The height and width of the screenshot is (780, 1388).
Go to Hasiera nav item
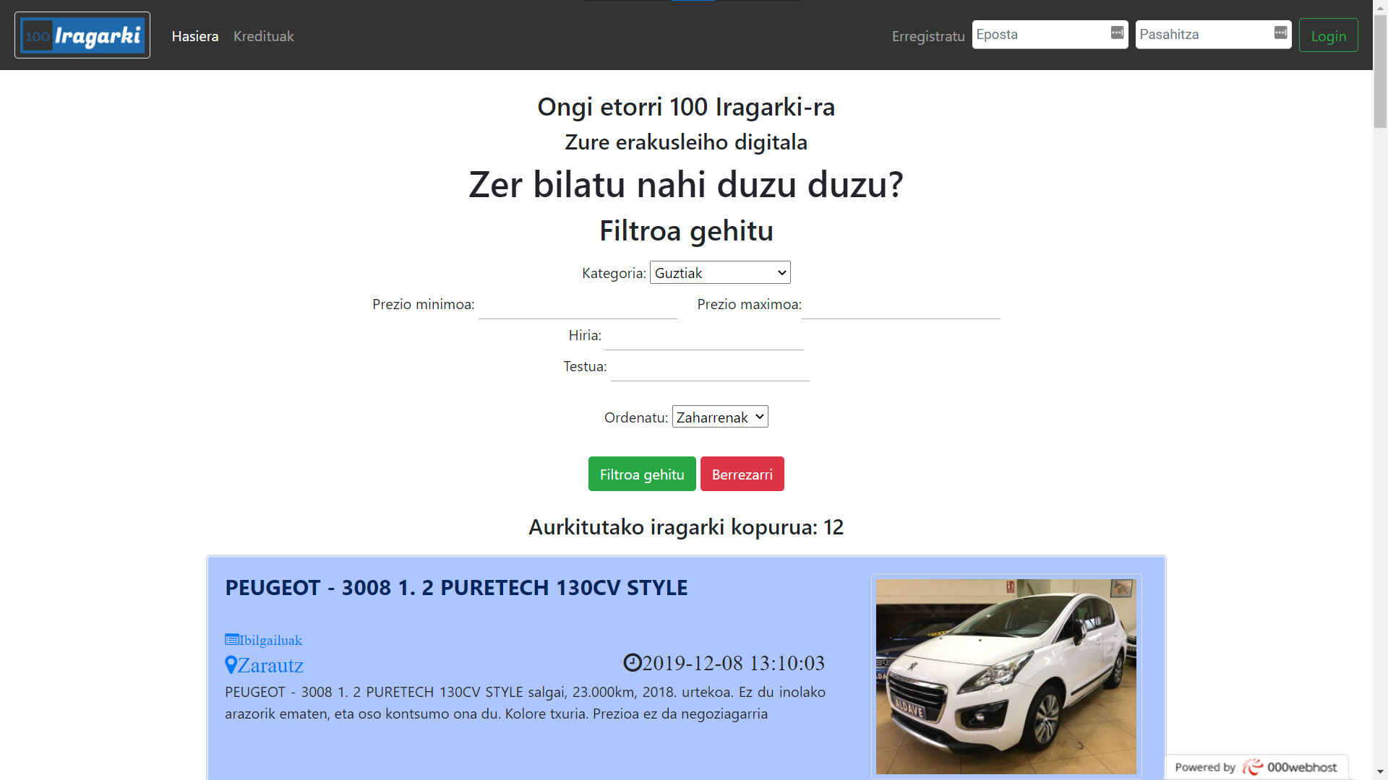point(195,36)
